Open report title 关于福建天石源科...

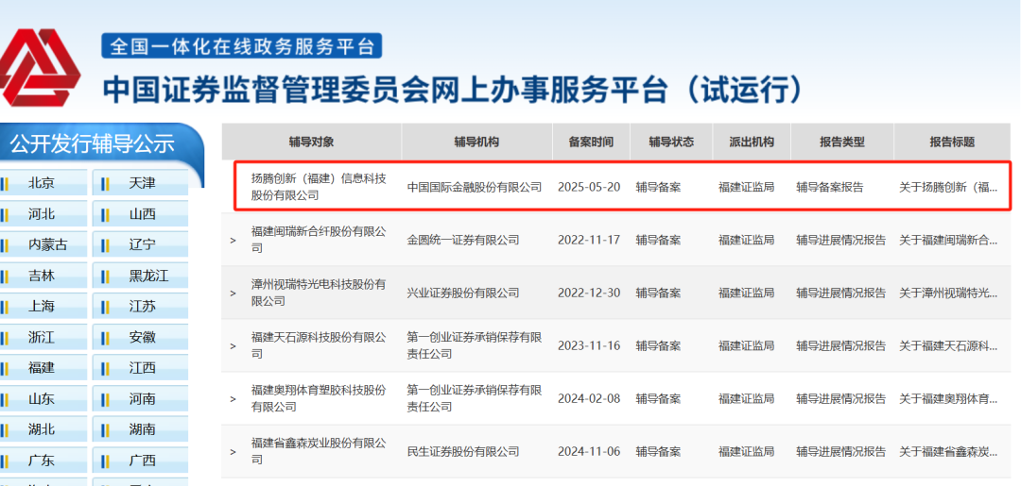coord(948,346)
